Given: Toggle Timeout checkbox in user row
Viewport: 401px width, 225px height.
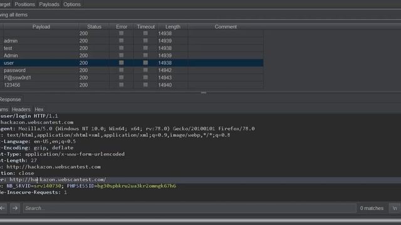Looking at the screenshot, I should [145, 62].
